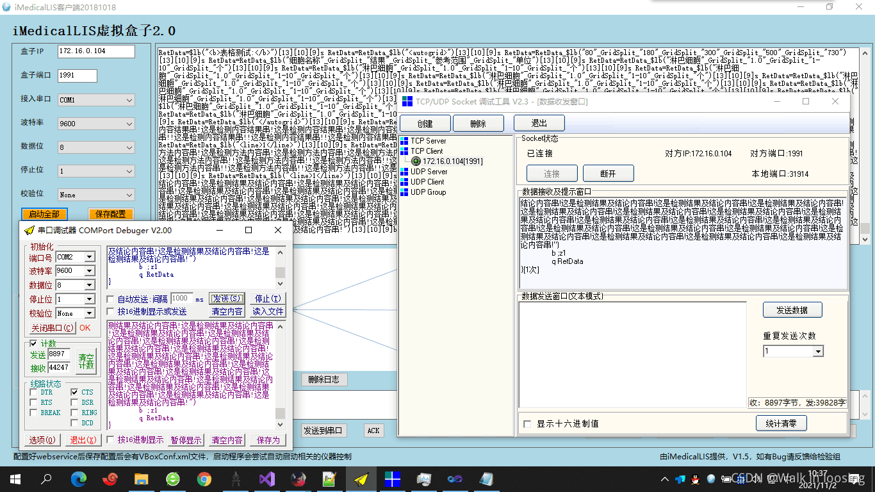Click the 统计清零 button
875x492 pixels.
(781, 423)
